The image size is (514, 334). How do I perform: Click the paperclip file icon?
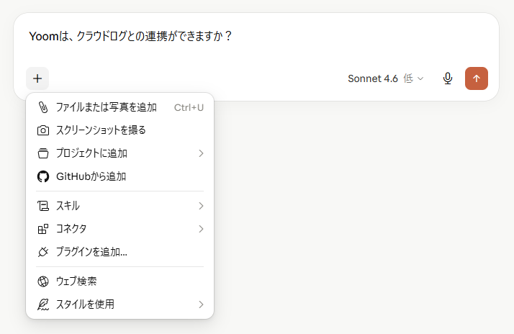click(x=43, y=107)
